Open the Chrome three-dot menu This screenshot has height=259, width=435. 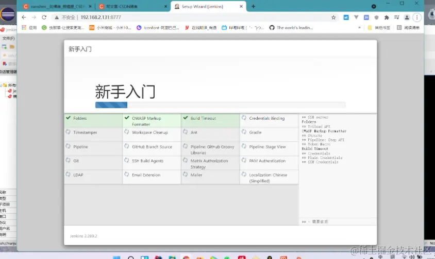[x=417, y=17]
